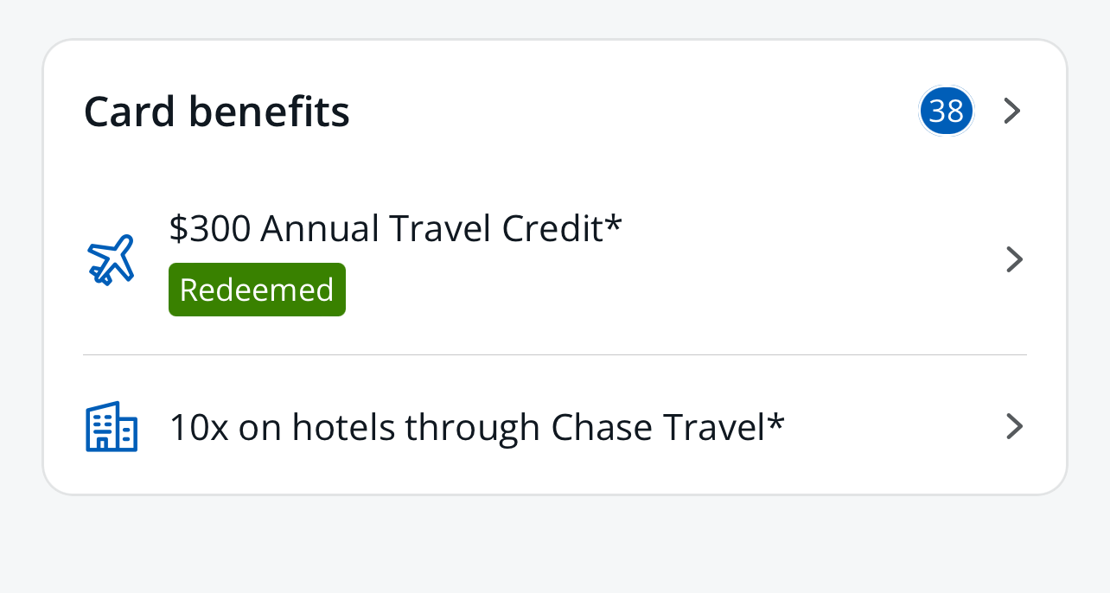Viewport: 1110px width, 593px height.
Task: Click the asterisk after Chase Travel
Action: tap(776, 422)
